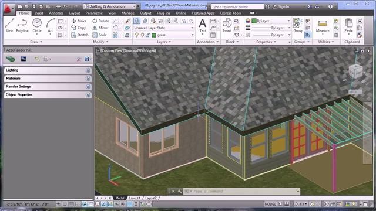Toggle MODEL space status bar button
Viewport: 376px width, 211px height.
270,204
